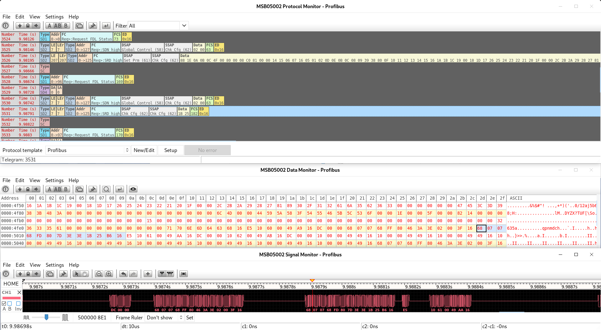Click the plus add icon in Signal Monitor
The image size is (601, 330).
[x=148, y=274]
